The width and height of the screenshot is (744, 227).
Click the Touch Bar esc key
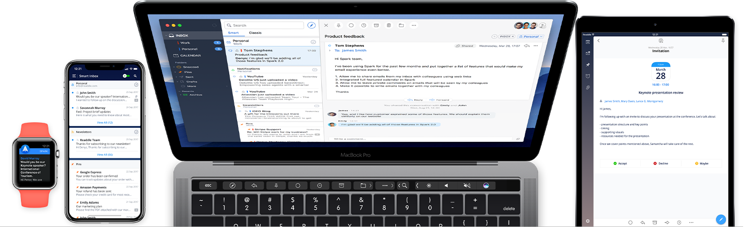click(208, 185)
